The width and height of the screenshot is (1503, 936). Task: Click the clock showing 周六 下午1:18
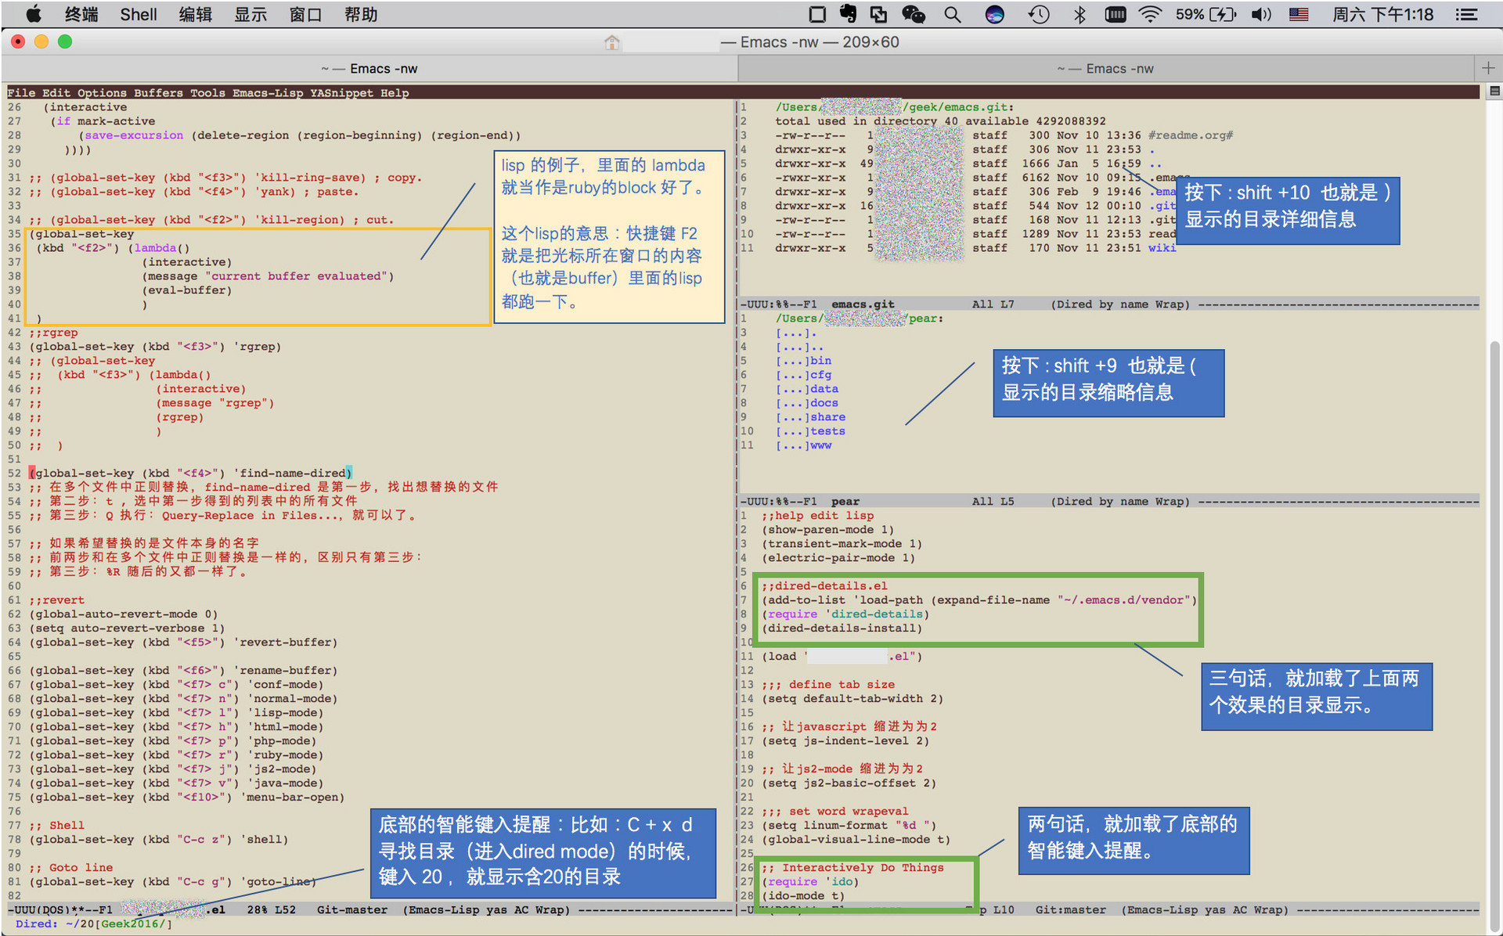pos(1382,14)
